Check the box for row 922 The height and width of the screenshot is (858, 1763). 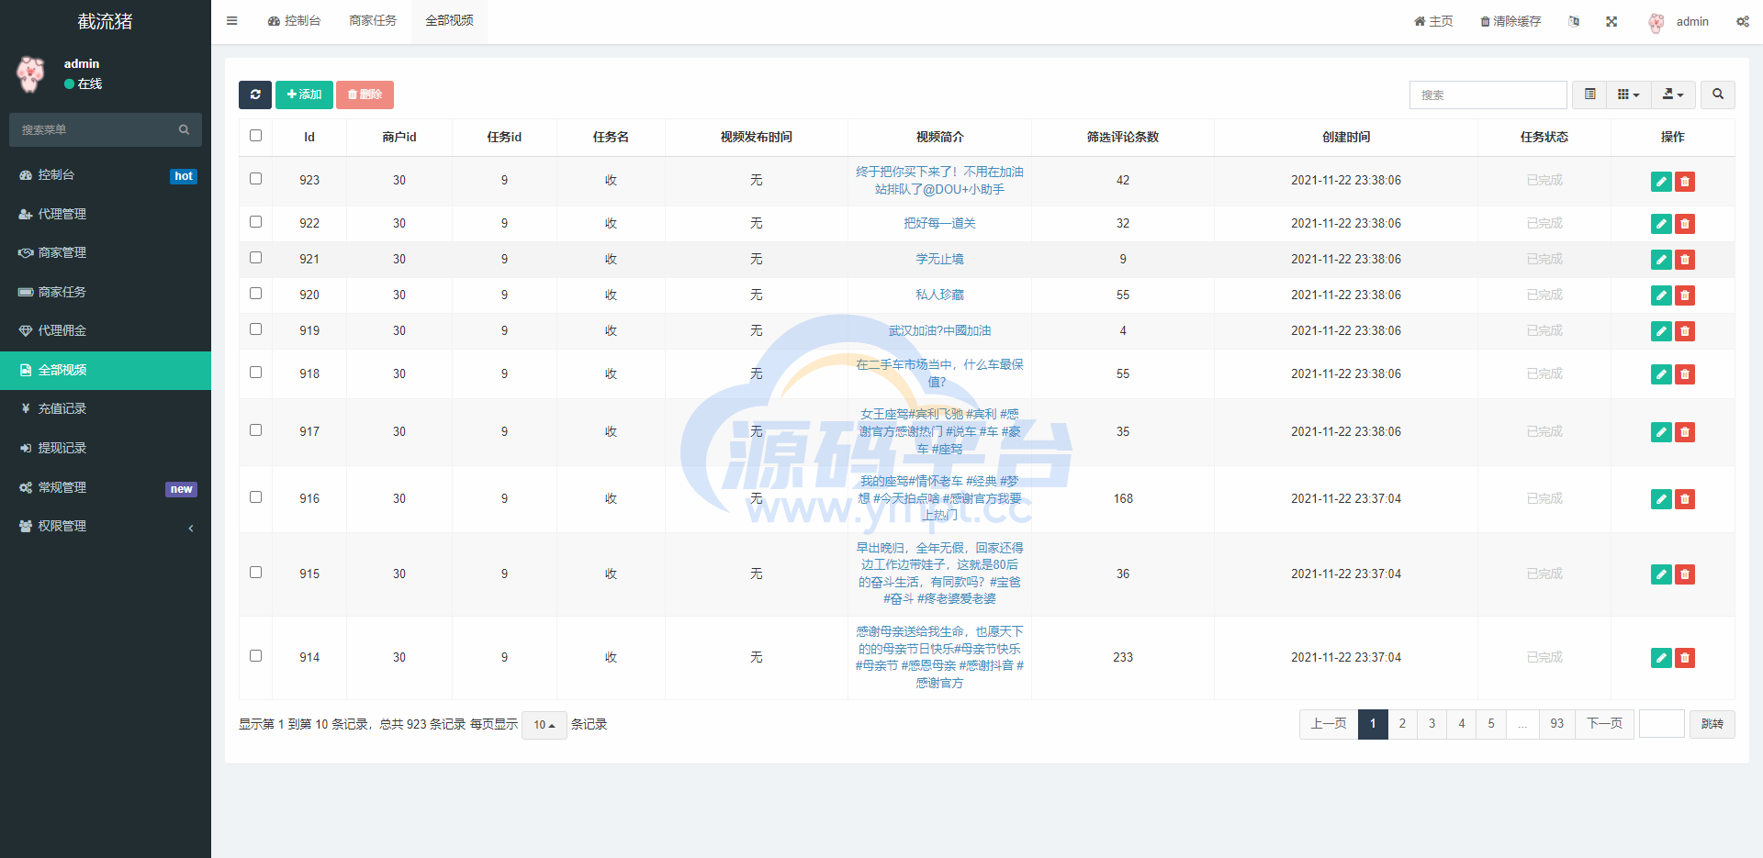(x=255, y=221)
